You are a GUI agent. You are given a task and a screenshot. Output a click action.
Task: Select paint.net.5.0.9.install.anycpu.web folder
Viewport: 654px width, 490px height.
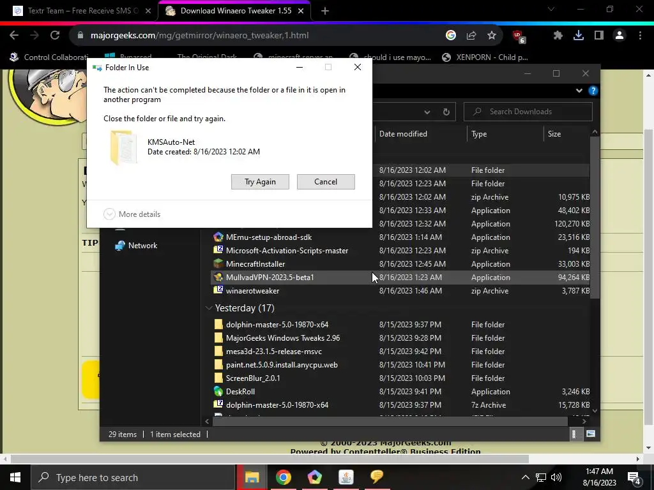click(x=400, y=364)
